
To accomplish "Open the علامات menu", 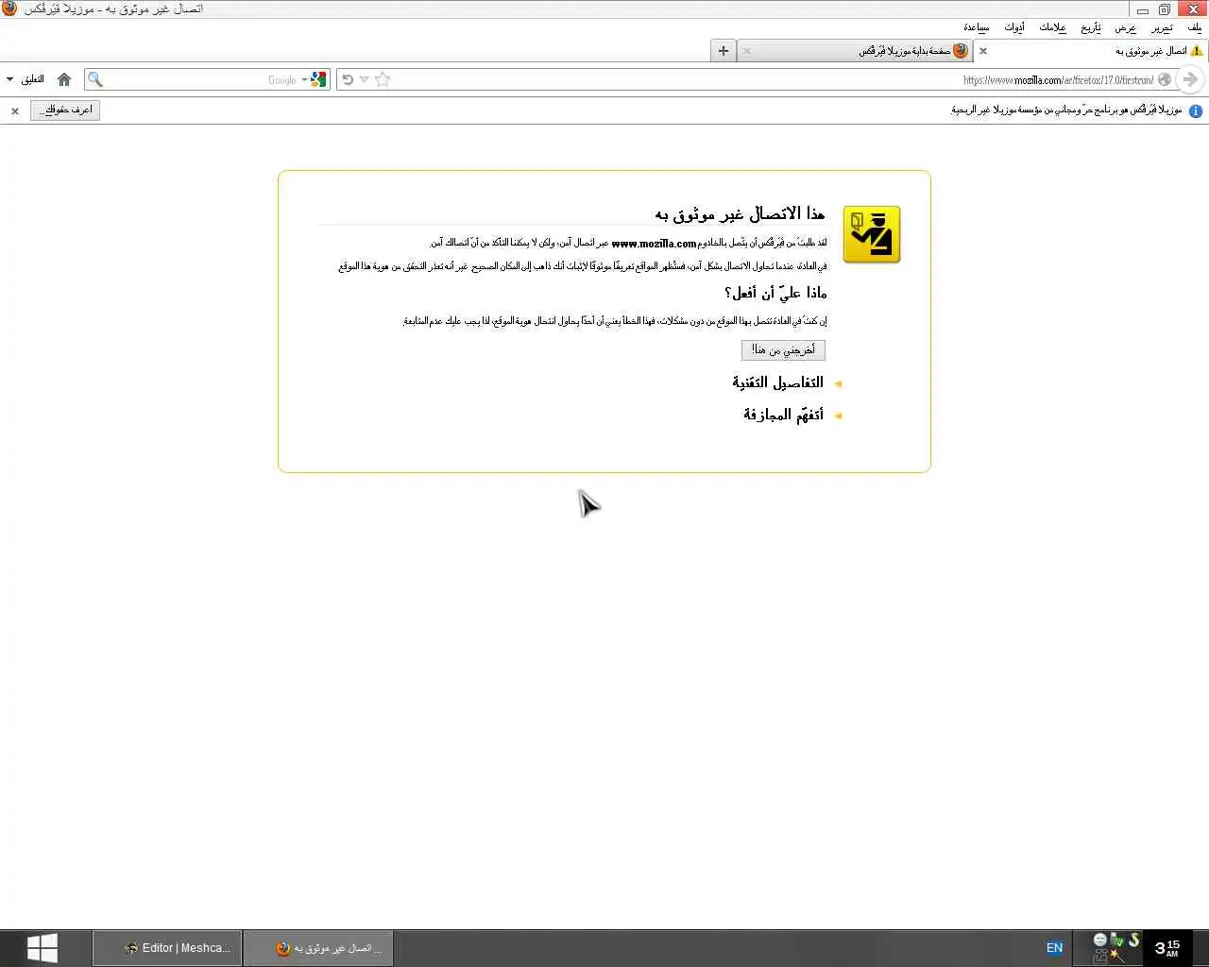I will click(x=1053, y=27).
